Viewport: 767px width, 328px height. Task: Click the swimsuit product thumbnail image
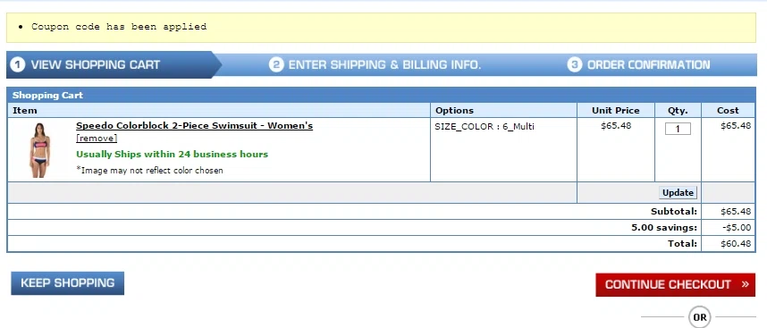[x=39, y=150]
